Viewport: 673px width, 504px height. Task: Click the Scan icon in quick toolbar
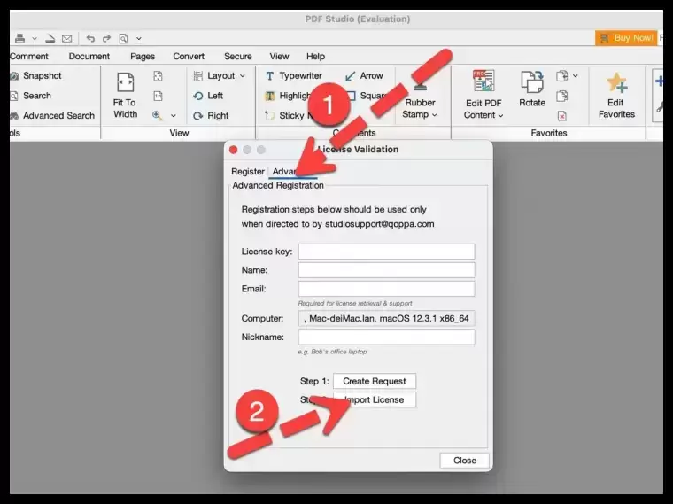(x=50, y=39)
